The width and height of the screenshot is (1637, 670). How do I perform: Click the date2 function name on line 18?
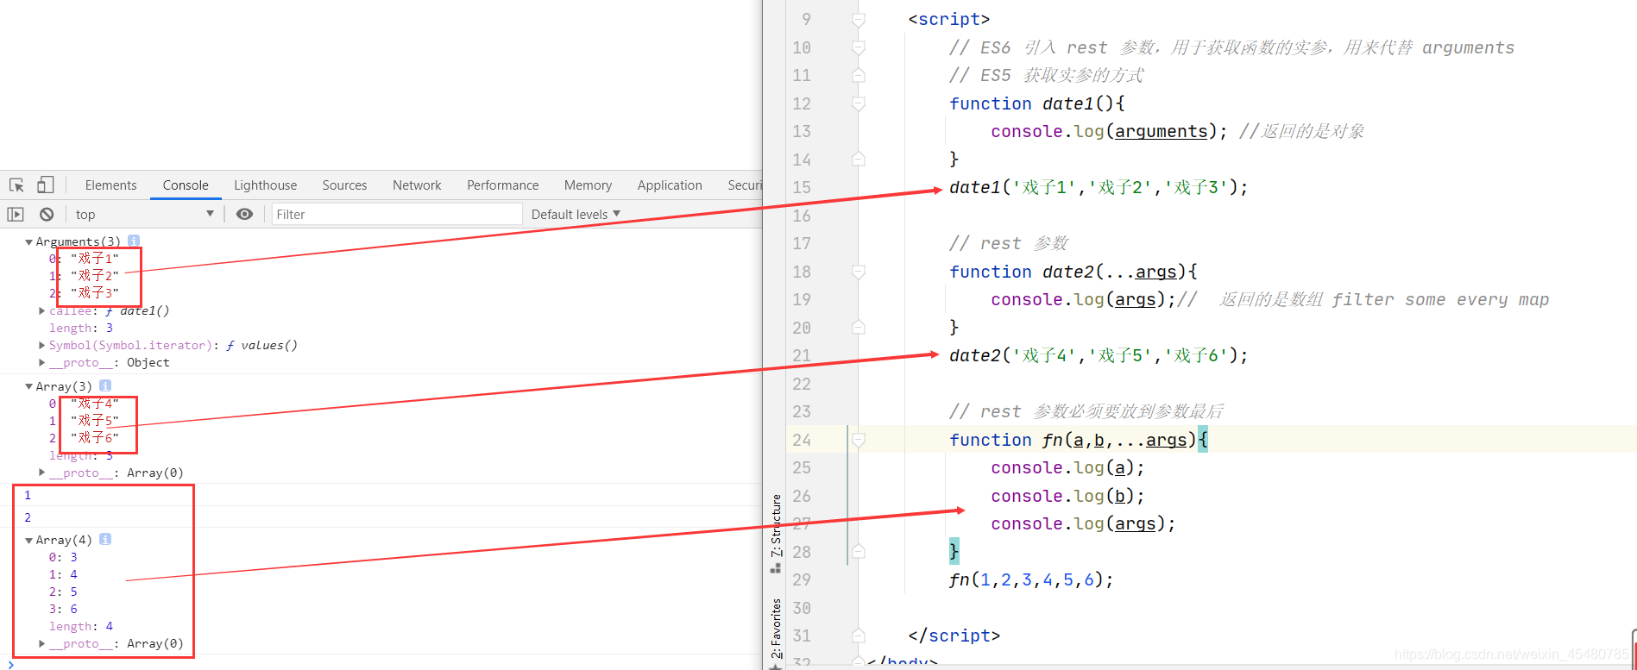(x=1068, y=272)
